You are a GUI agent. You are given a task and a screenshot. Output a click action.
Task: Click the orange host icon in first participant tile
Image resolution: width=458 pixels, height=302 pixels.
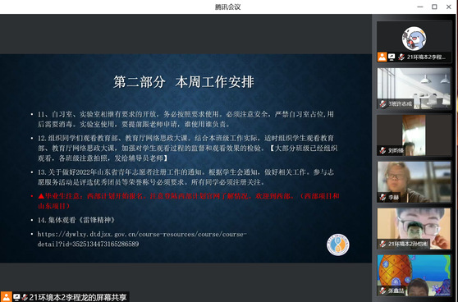382,57
